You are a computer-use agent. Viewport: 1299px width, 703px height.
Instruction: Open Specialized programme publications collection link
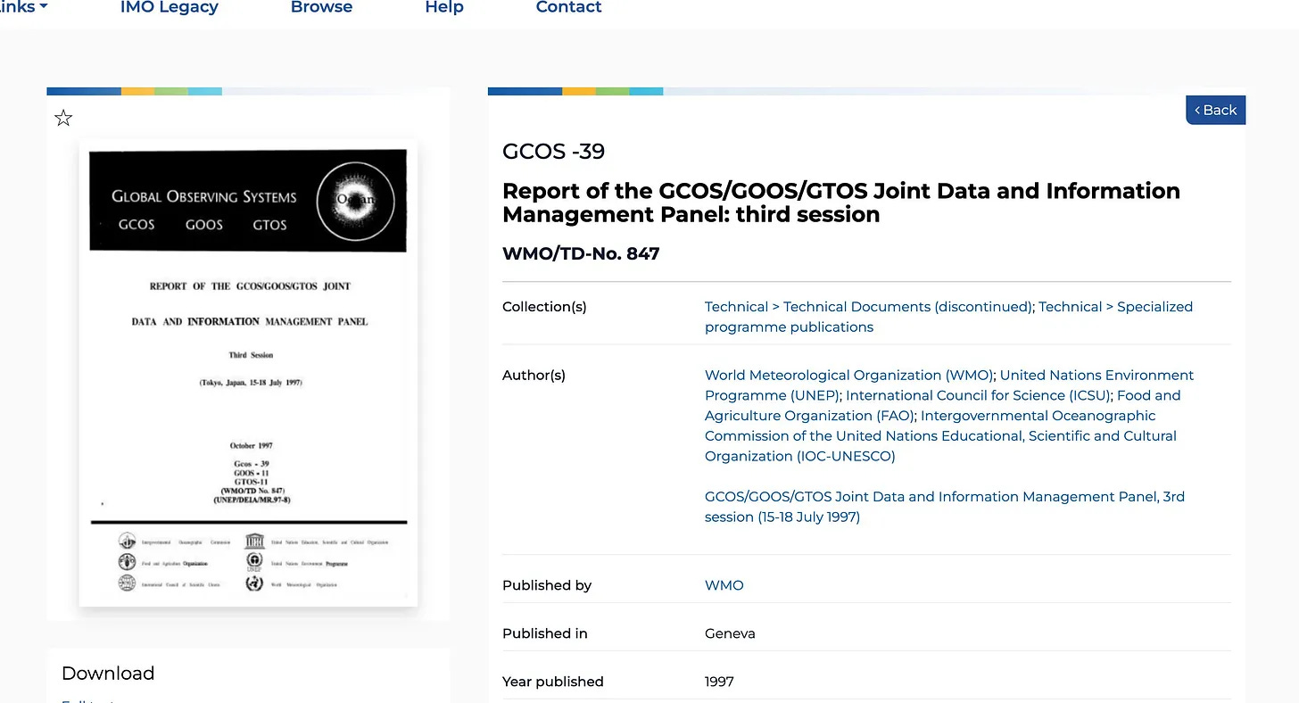click(948, 317)
